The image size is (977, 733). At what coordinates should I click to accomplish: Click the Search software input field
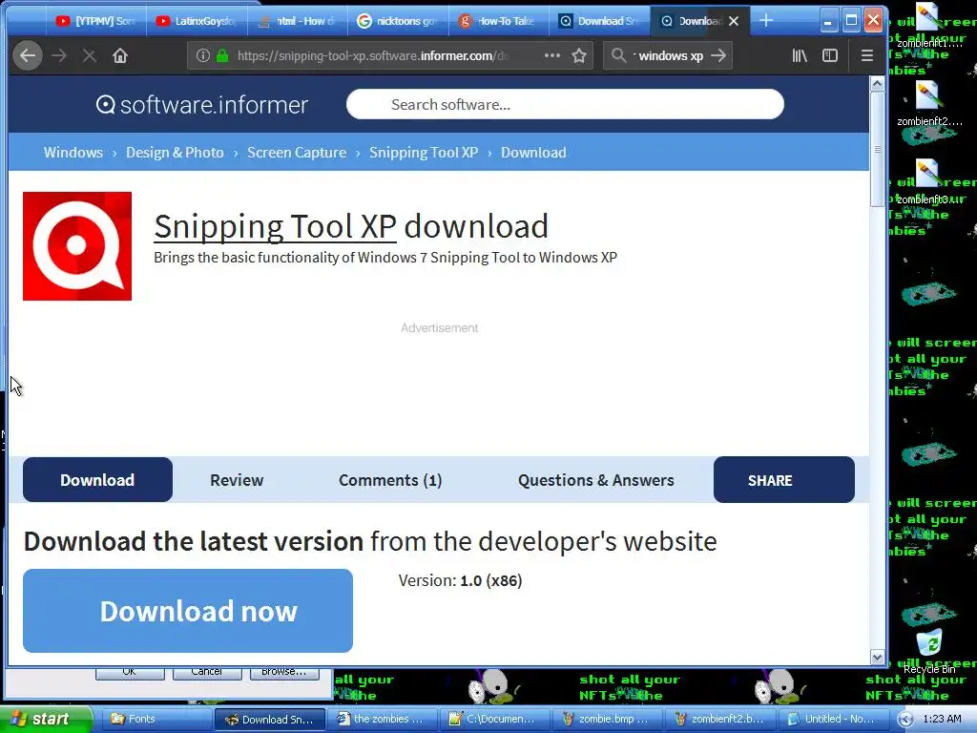click(565, 104)
